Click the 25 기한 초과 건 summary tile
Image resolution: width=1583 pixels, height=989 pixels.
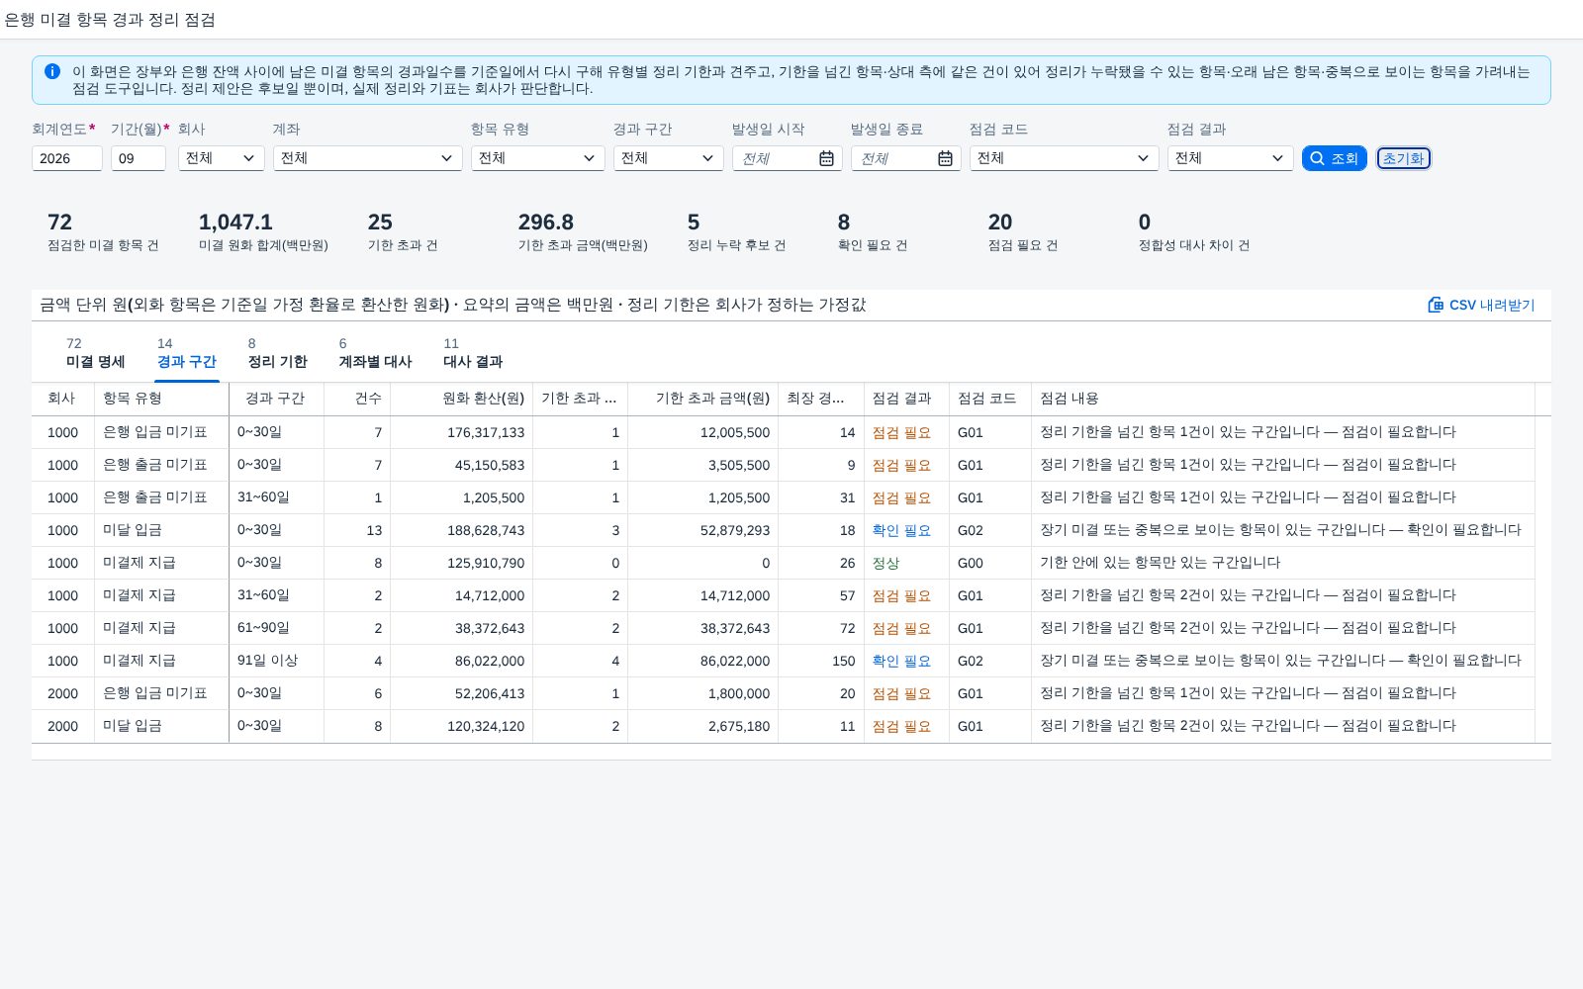(403, 232)
